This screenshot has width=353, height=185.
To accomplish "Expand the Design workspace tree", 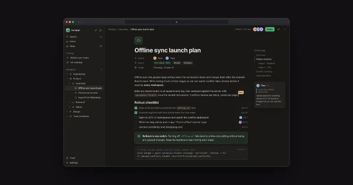I will [x=67, y=112].
